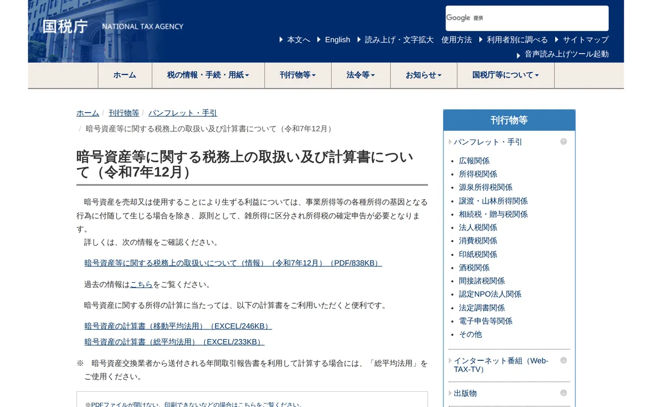The height and width of the screenshot is (407, 652).
Task: Launch 音声読み上げツール起動
Action: pyautogui.click(x=566, y=54)
